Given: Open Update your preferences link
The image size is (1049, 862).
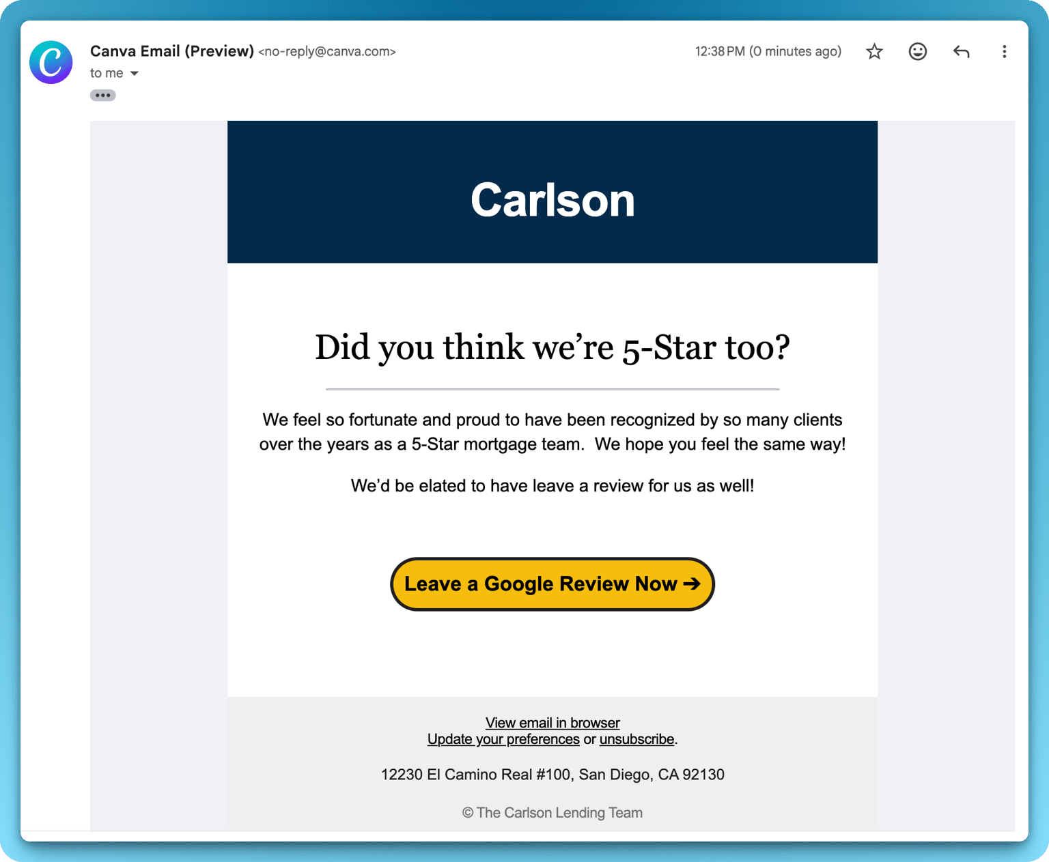Looking at the screenshot, I should coord(503,740).
